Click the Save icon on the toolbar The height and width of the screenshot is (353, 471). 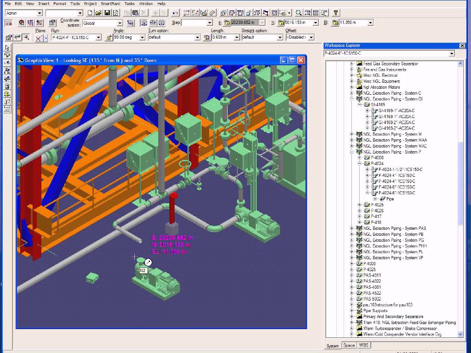[107, 12]
